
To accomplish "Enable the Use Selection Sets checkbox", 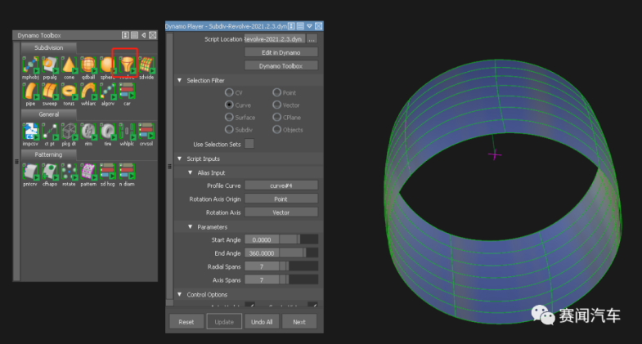I will pyautogui.click(x=249, y=144).
